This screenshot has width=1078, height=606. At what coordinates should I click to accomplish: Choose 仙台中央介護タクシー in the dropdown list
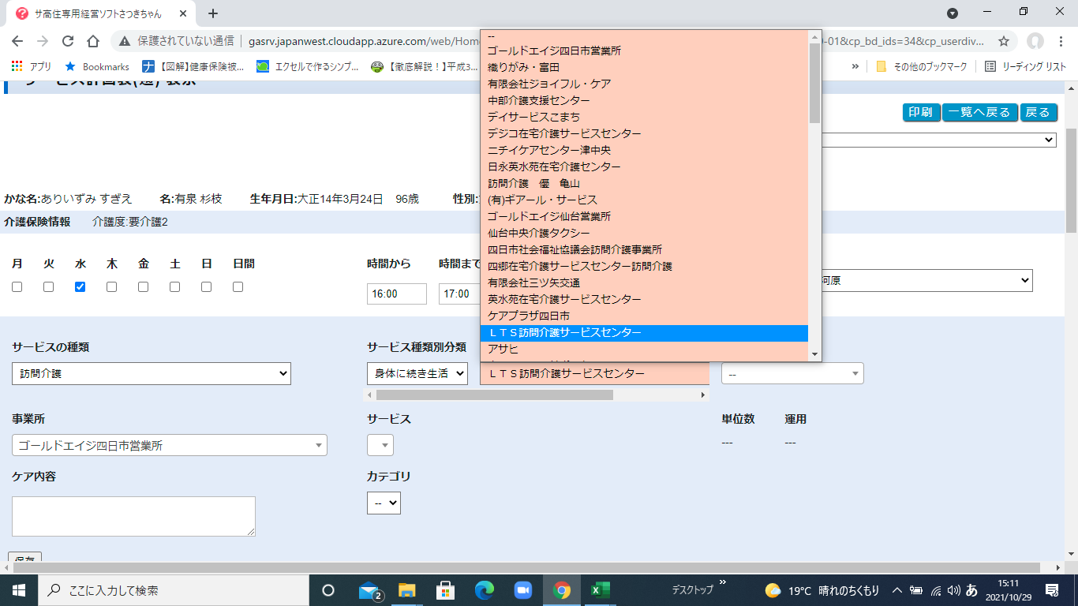pos(539,233)
